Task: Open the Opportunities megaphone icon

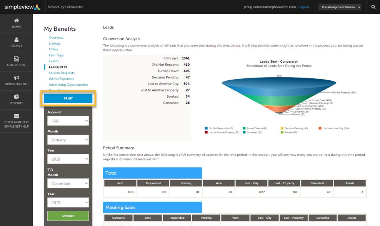Action: (x=16, y=78)
